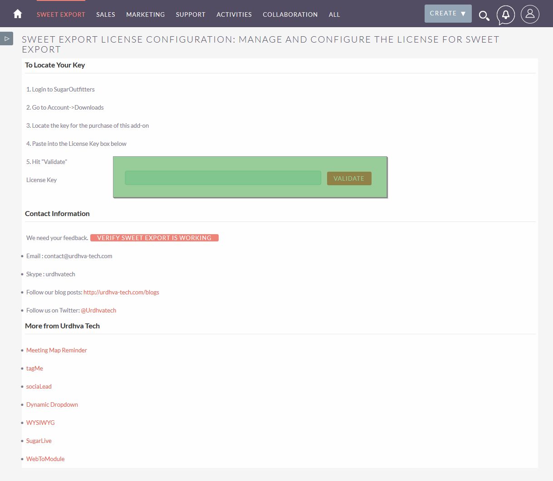This screenshot has height=481, width=553.
Task: Open the SugarLive link
Action: 39,441
